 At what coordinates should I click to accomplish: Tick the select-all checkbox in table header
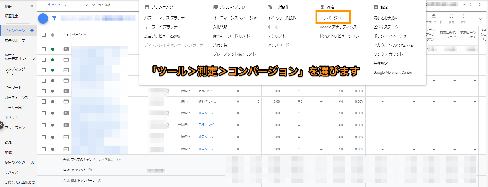(44, 35)
